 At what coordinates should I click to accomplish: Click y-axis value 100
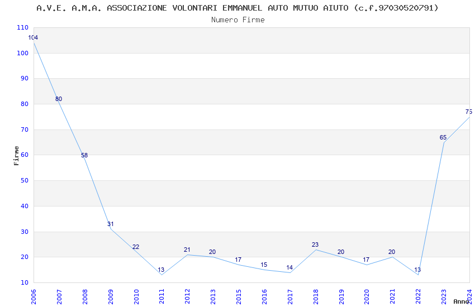(x=23, y=53)
